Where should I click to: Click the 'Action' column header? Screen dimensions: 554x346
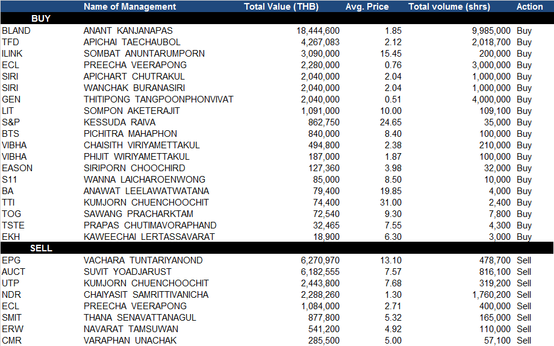point(530,7)
